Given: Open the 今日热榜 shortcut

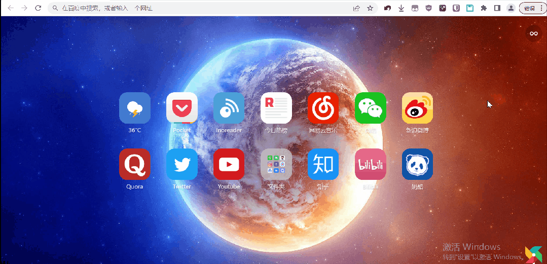Looking at the screenshot, I should [276, 108].
